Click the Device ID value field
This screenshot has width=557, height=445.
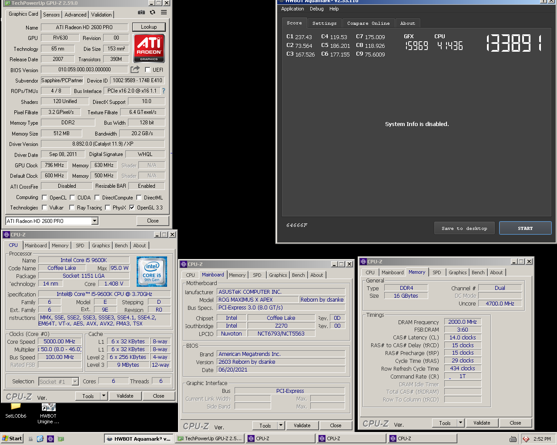pos(137,80)
